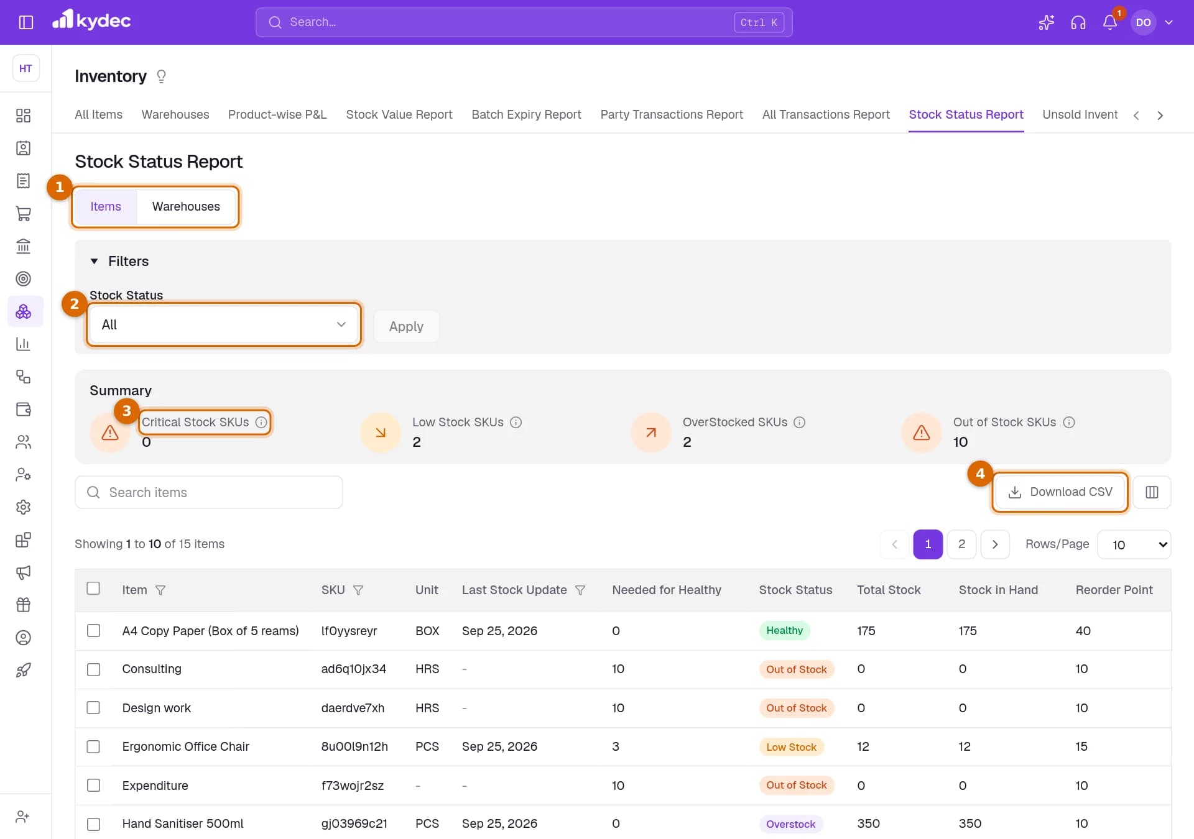Open the gift box sidebar icon
Image resolution: width=1194 pixels, height=839 pixels.
coord(23,605)
